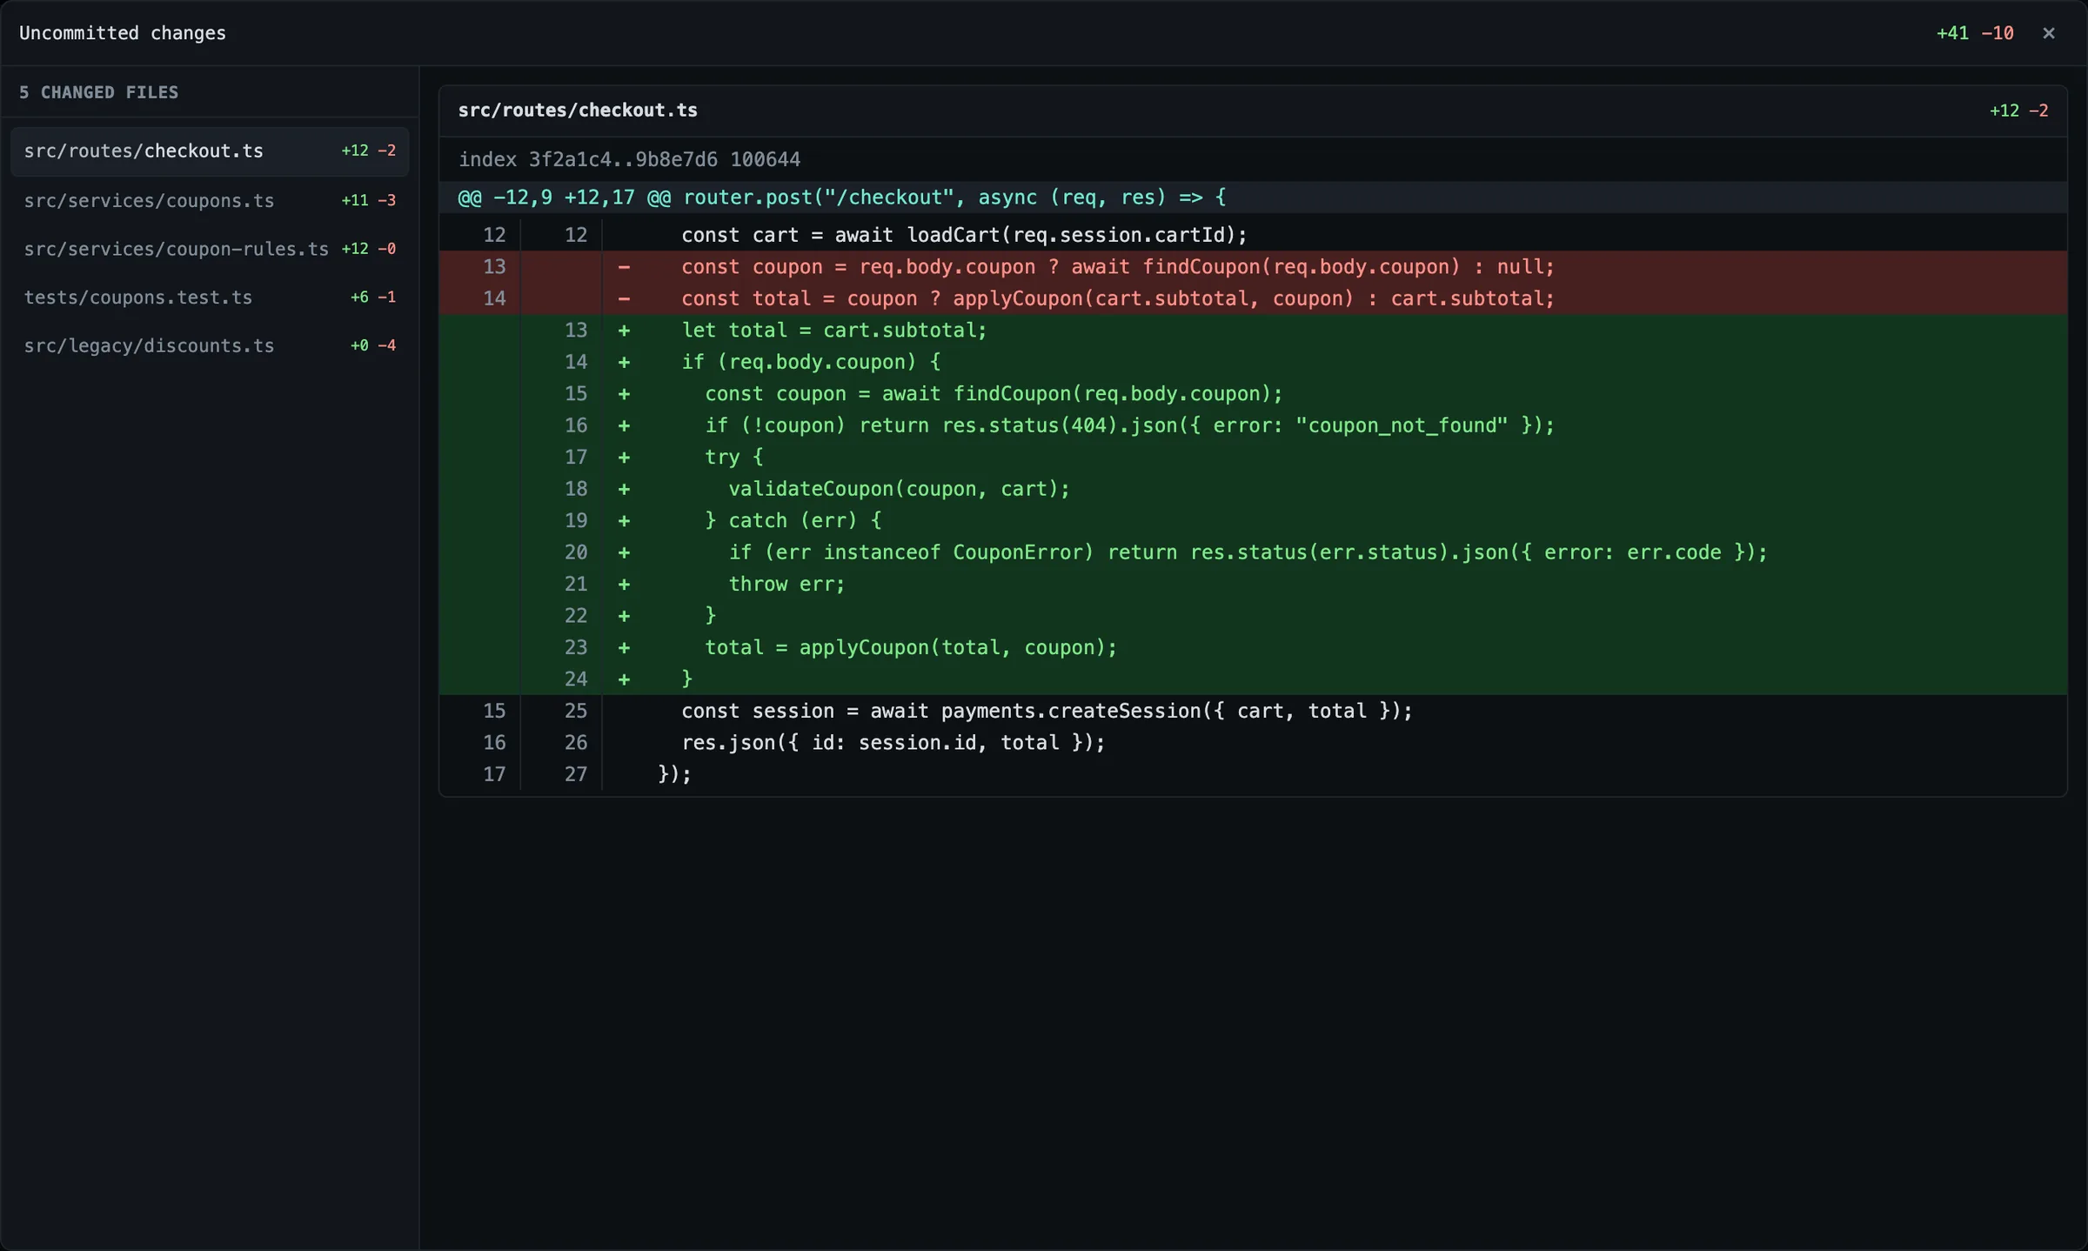Click the total +41 −10 stats in header
This screenshot has height=1251, width=2088.
tap(1975, 33)
